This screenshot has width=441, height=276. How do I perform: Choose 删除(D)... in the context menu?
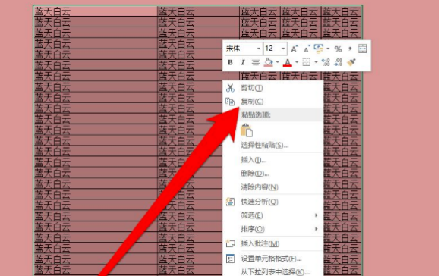pos(272,174)
